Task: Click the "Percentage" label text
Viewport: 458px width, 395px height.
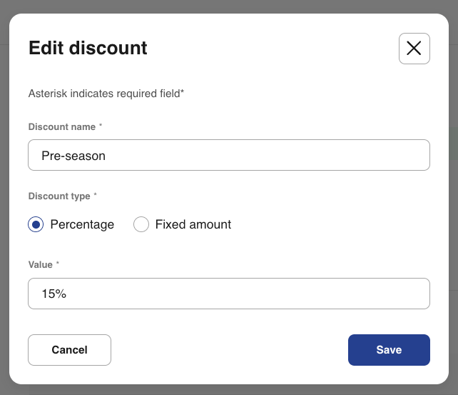Action: click(x=82, y=224)
